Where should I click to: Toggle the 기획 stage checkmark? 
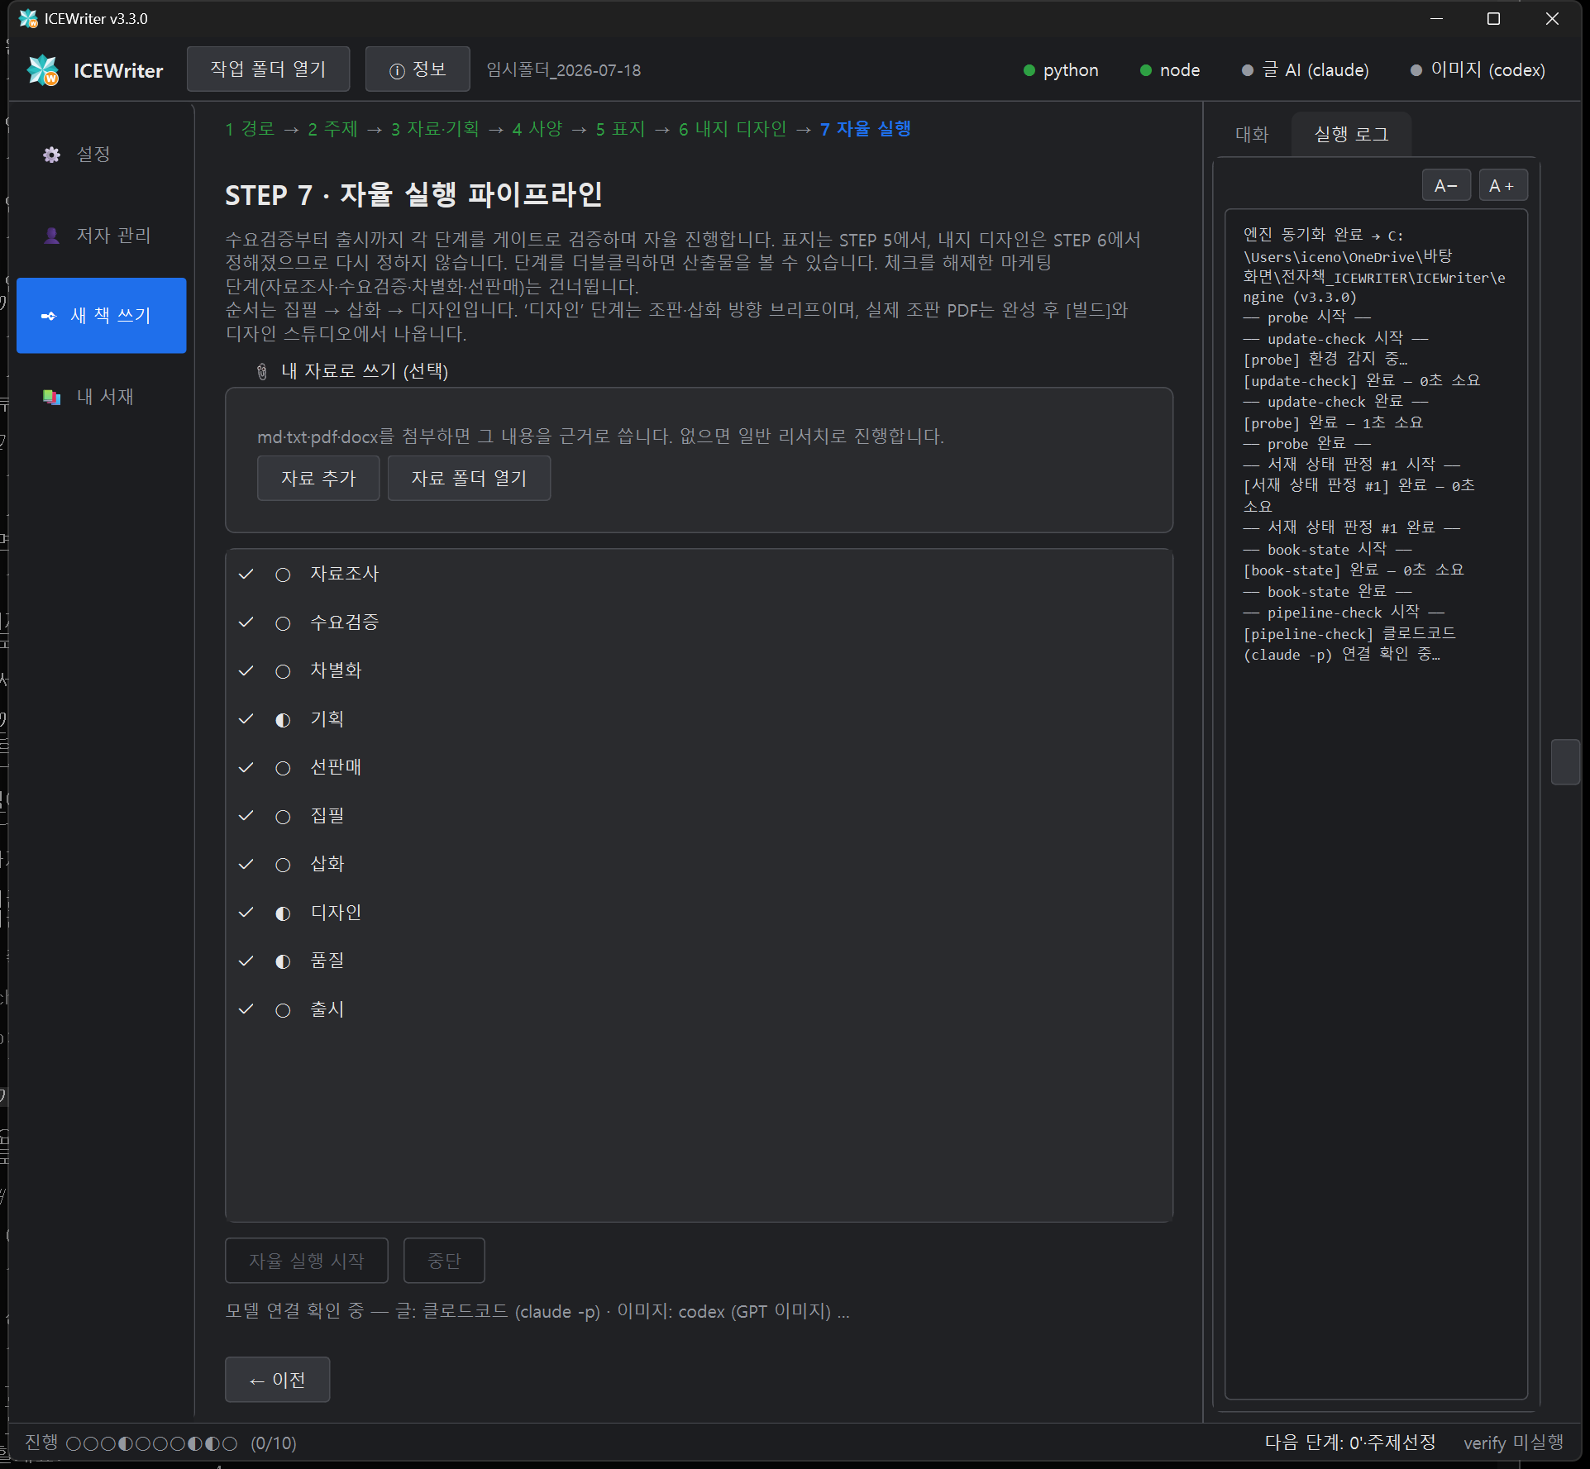point(246,718)
